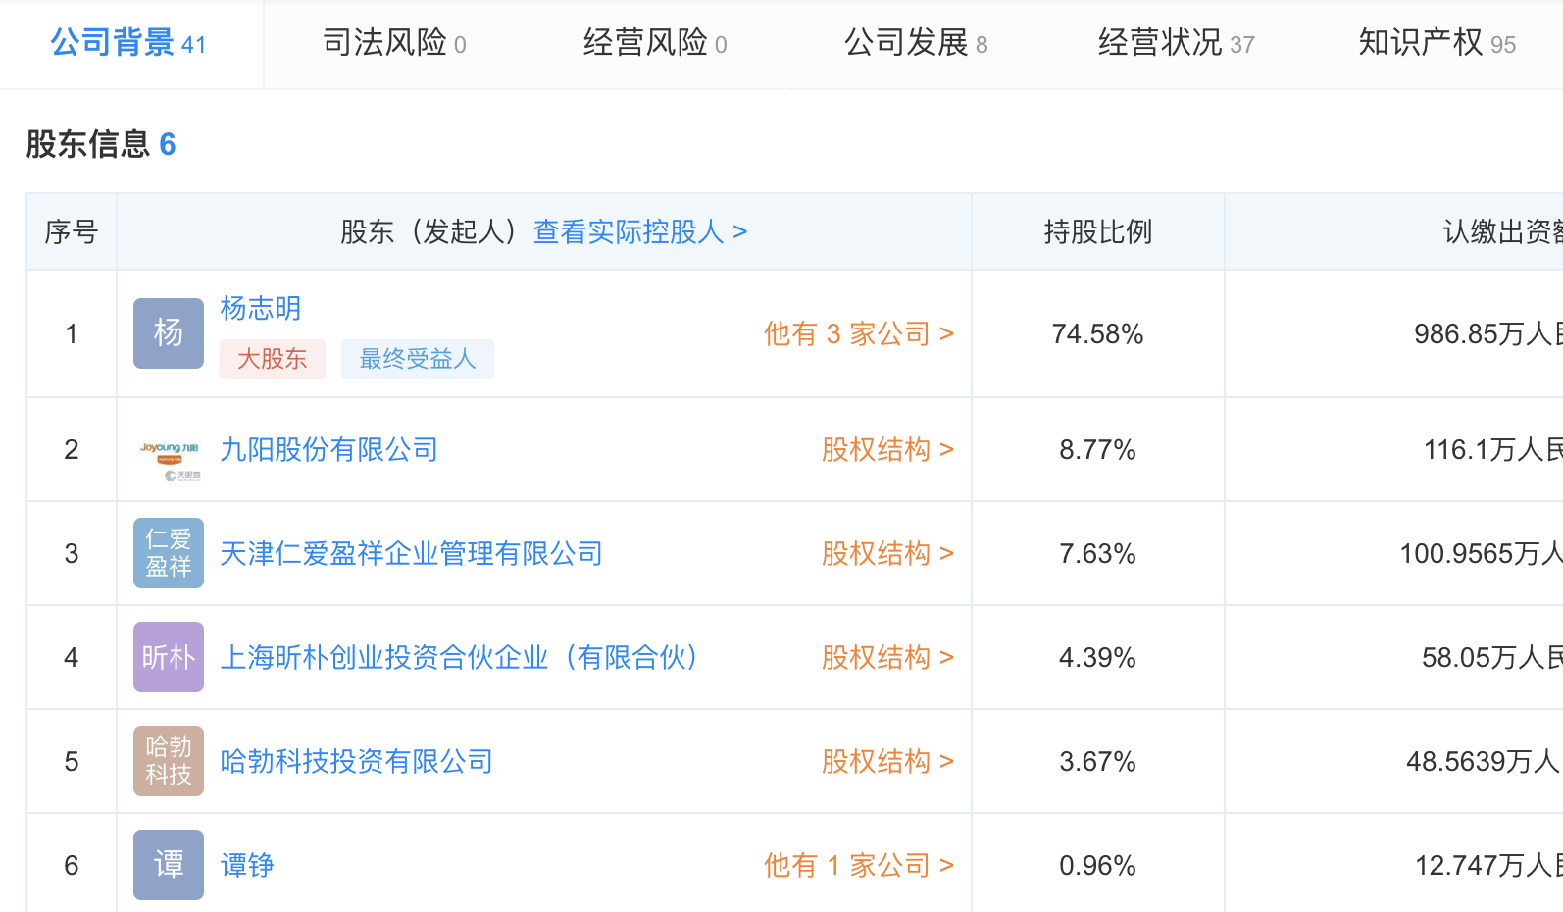This screenshot has width=1563, height=912.
Task: Click the 仁爱盈祥 company avatar icon
Action: tap(169, 553)
